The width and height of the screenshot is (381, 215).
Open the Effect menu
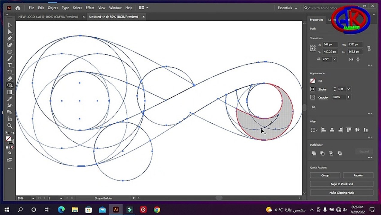tap(90, 8)
